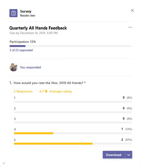Click the 'Average rating' text
141x167 pixels.
61,91
